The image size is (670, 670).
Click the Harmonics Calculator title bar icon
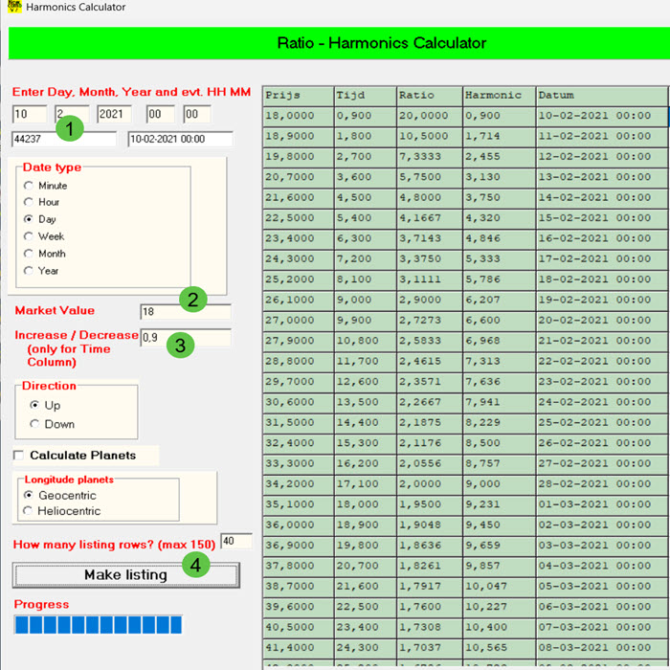pyautogui.click(x=14, y=6)
